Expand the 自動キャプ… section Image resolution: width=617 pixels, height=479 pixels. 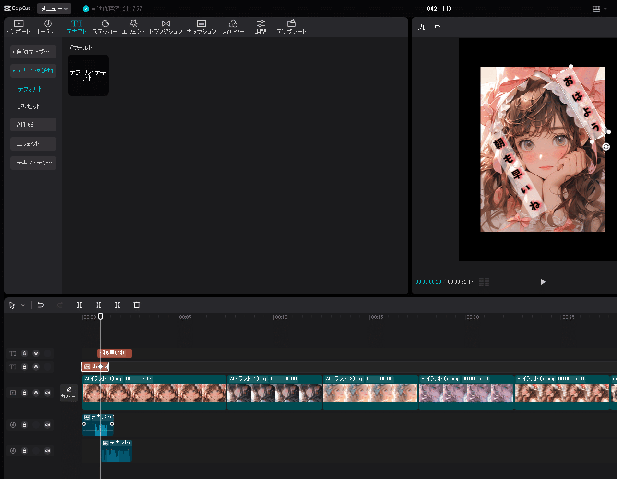pos(33,52)
